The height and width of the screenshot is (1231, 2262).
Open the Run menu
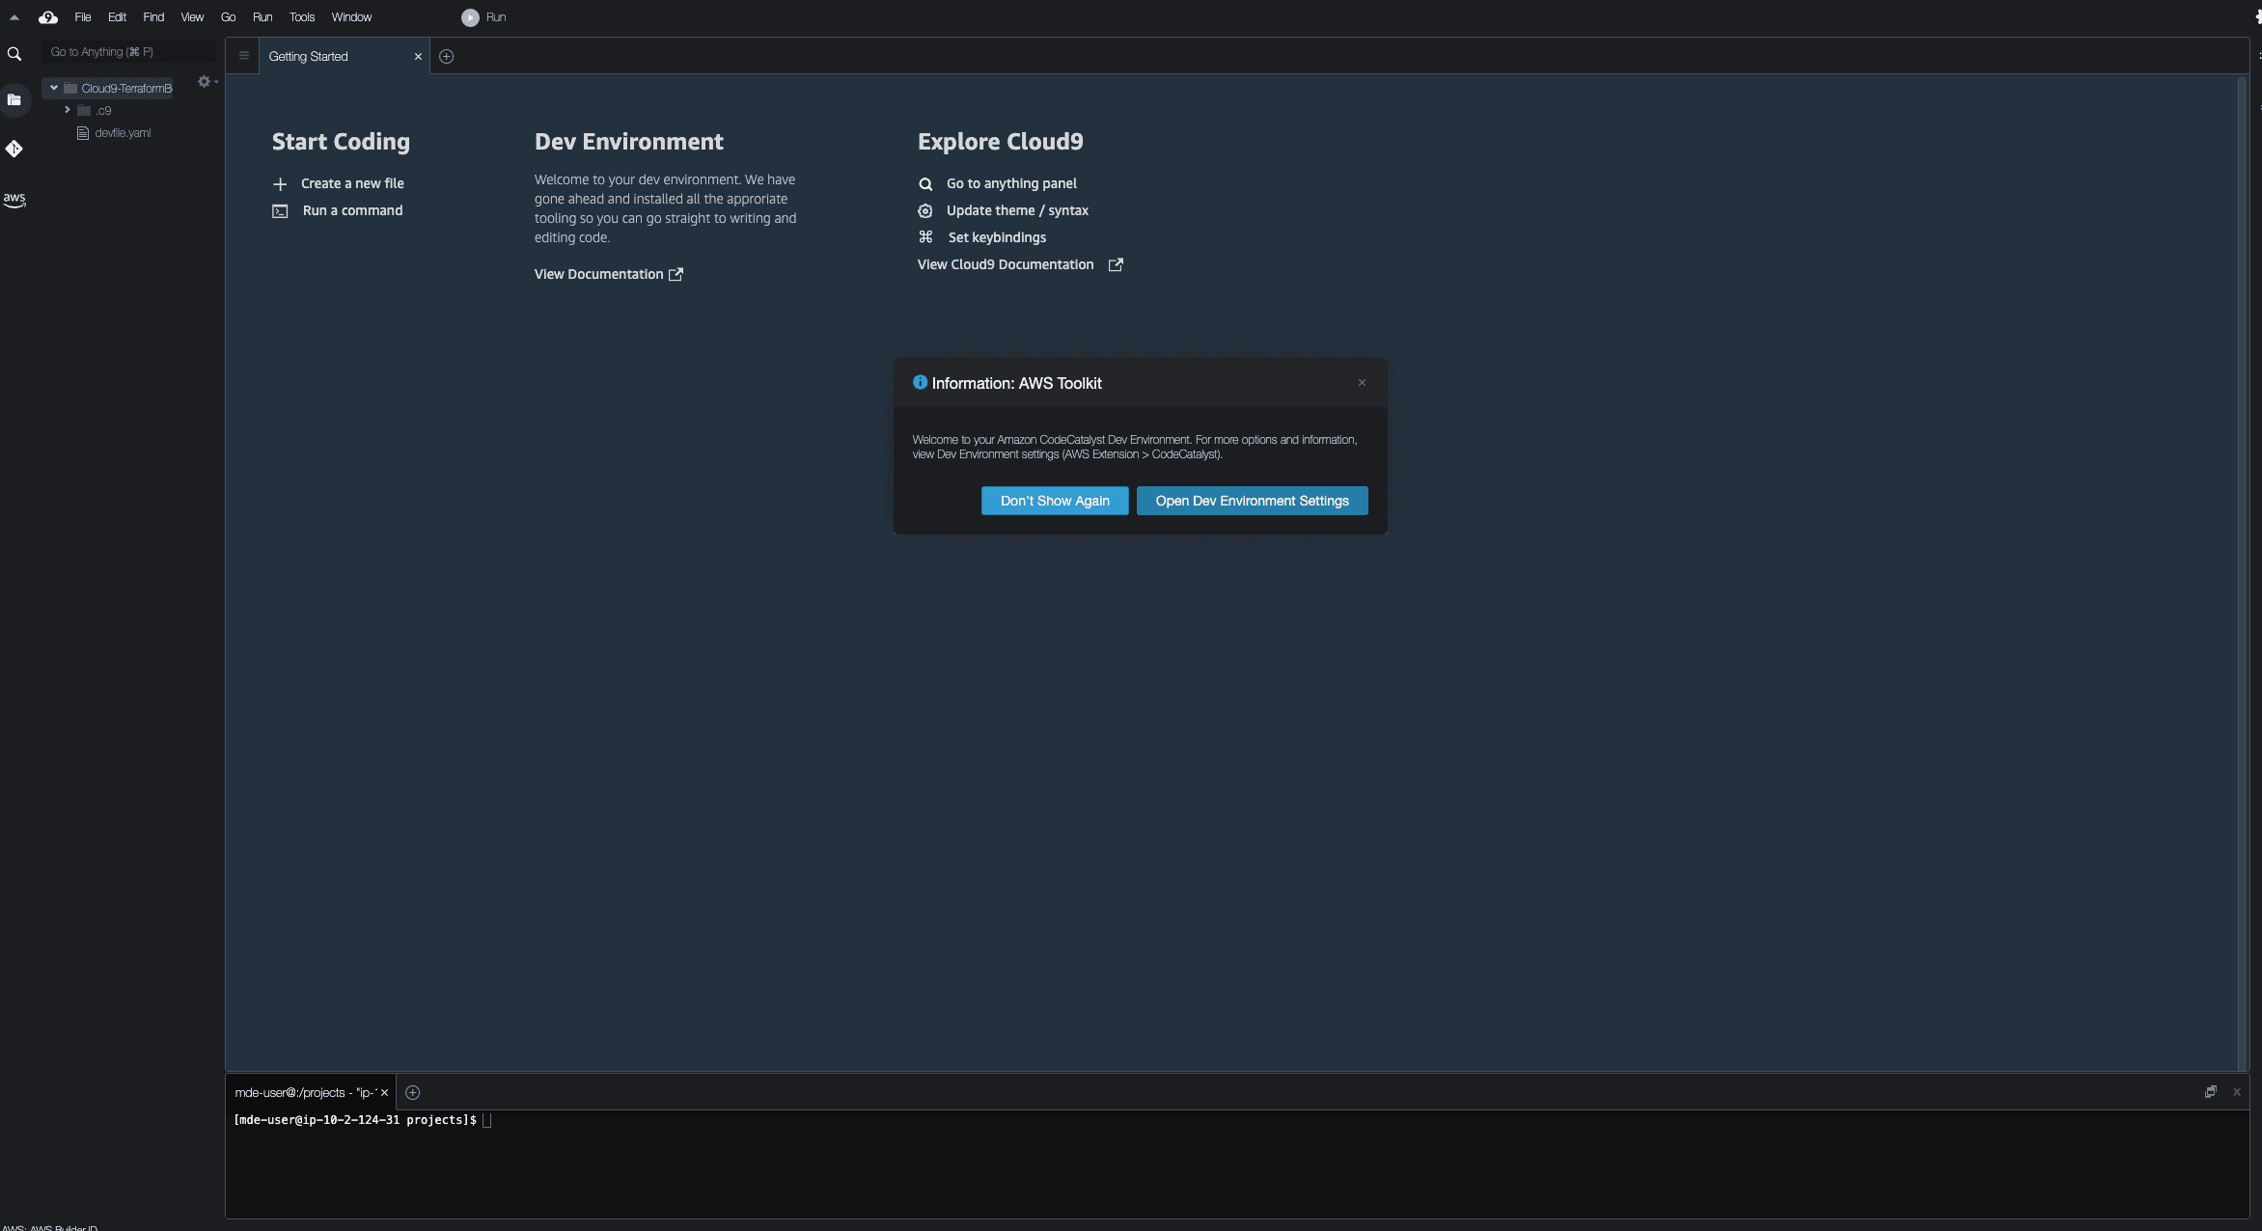pos(262,17)
